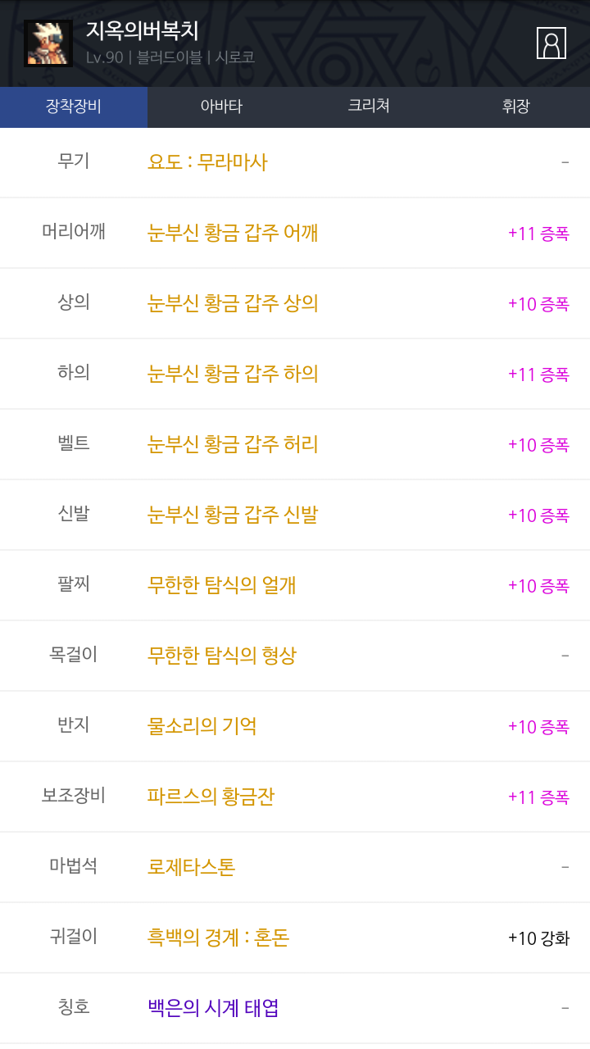Open 눈부신 황금 갑주 상의 item
The image size is (590, 1049).
point(233,303)
